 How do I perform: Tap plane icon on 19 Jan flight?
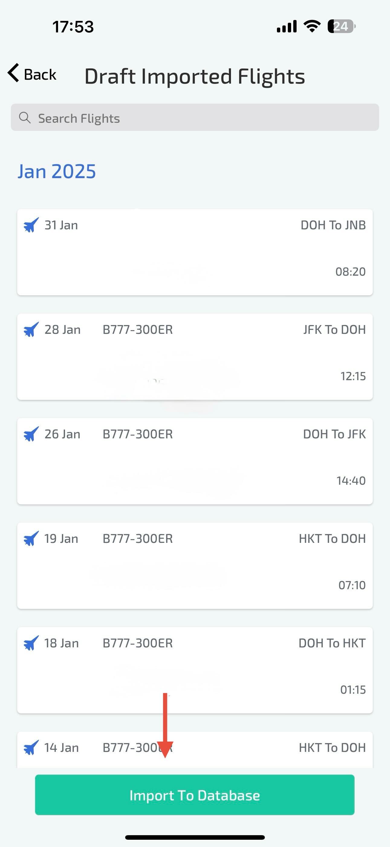point(31,539)
